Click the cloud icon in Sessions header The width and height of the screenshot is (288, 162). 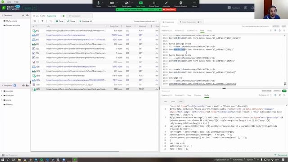pyautogui.click(x=27, y=15)
